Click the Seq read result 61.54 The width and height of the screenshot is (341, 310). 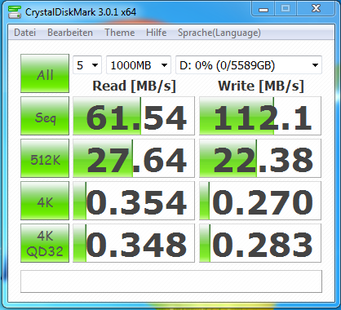pyautogui.click(x=134, y=116)
